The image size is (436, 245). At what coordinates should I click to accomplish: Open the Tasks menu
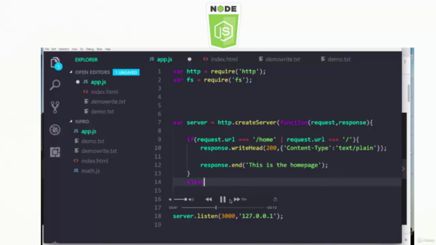point(99,49)
